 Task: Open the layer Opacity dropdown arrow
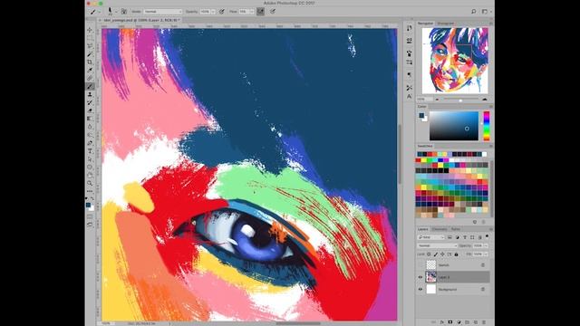486,245
